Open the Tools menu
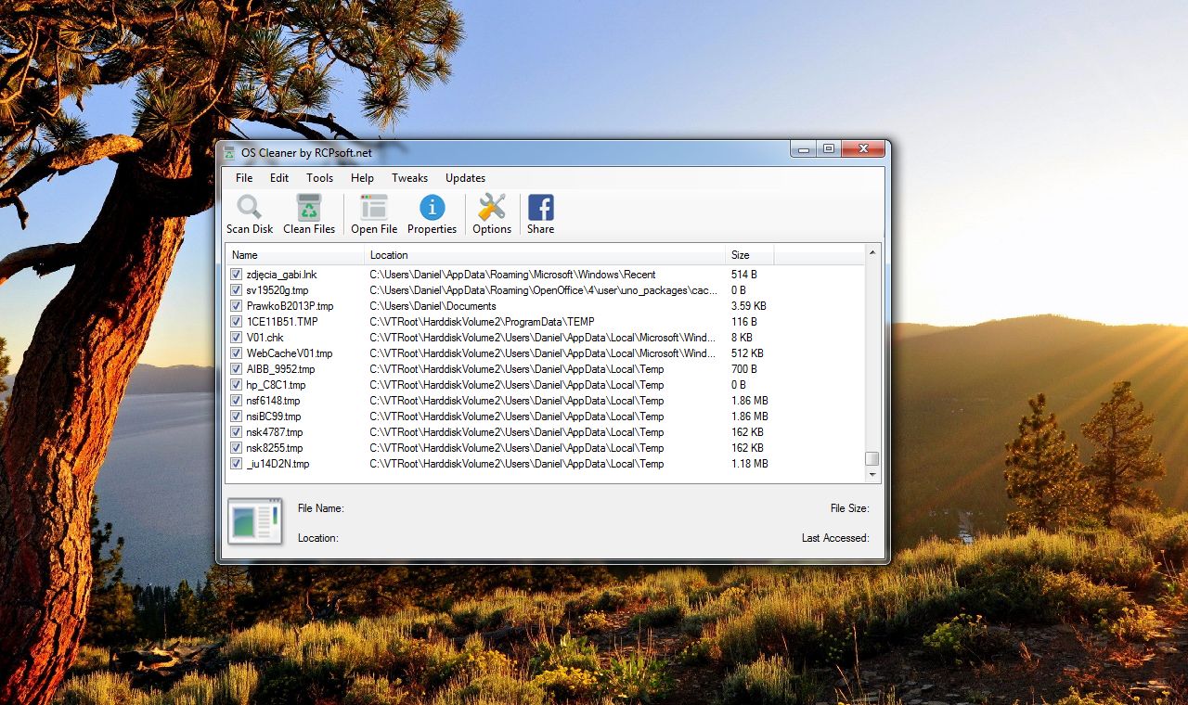The height and width of the screenshot is (705, 1188). pos(319,178)
